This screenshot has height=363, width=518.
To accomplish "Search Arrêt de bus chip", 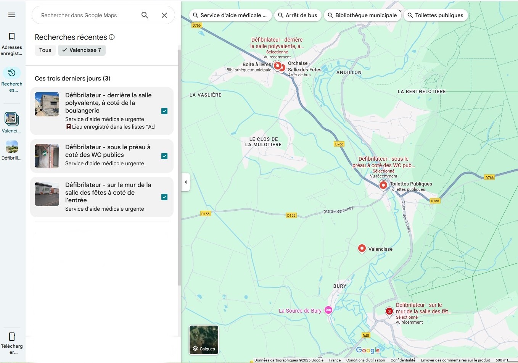I will (298, 15).
